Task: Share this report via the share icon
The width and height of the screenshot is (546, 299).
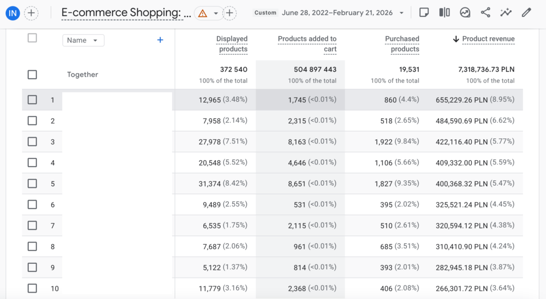Action: coord(485,13)
